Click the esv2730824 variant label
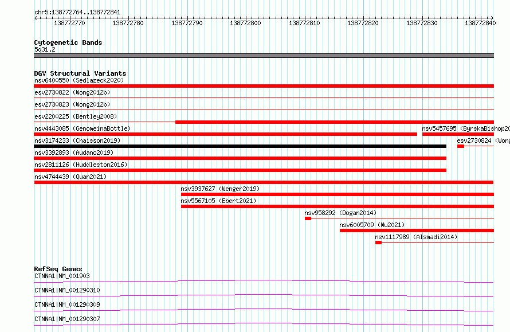The height and width of the screenshot is (332, 510). 483,140
